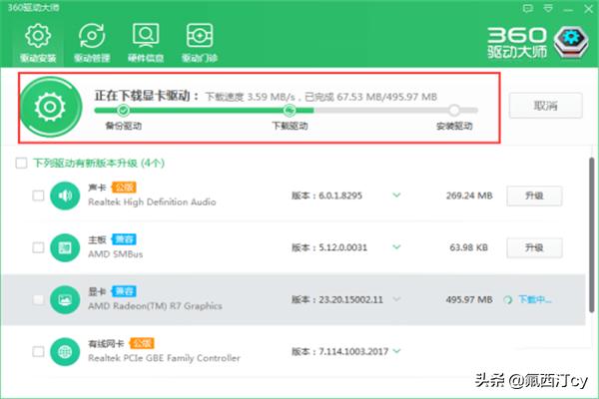
Task: Open the title bar dropdown menu icon
Action: click(x=548, y=8)
